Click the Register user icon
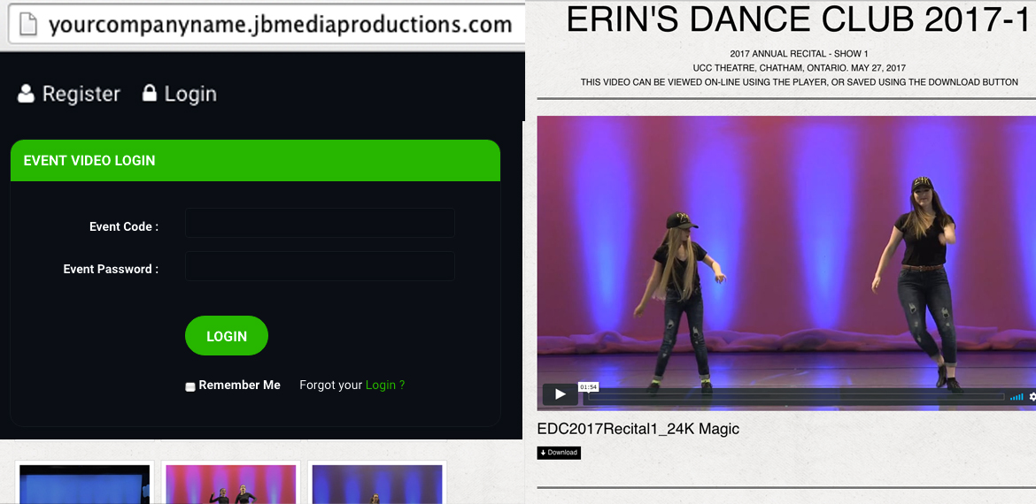This screenshot has width=1036, height=504. click(26, 94)
